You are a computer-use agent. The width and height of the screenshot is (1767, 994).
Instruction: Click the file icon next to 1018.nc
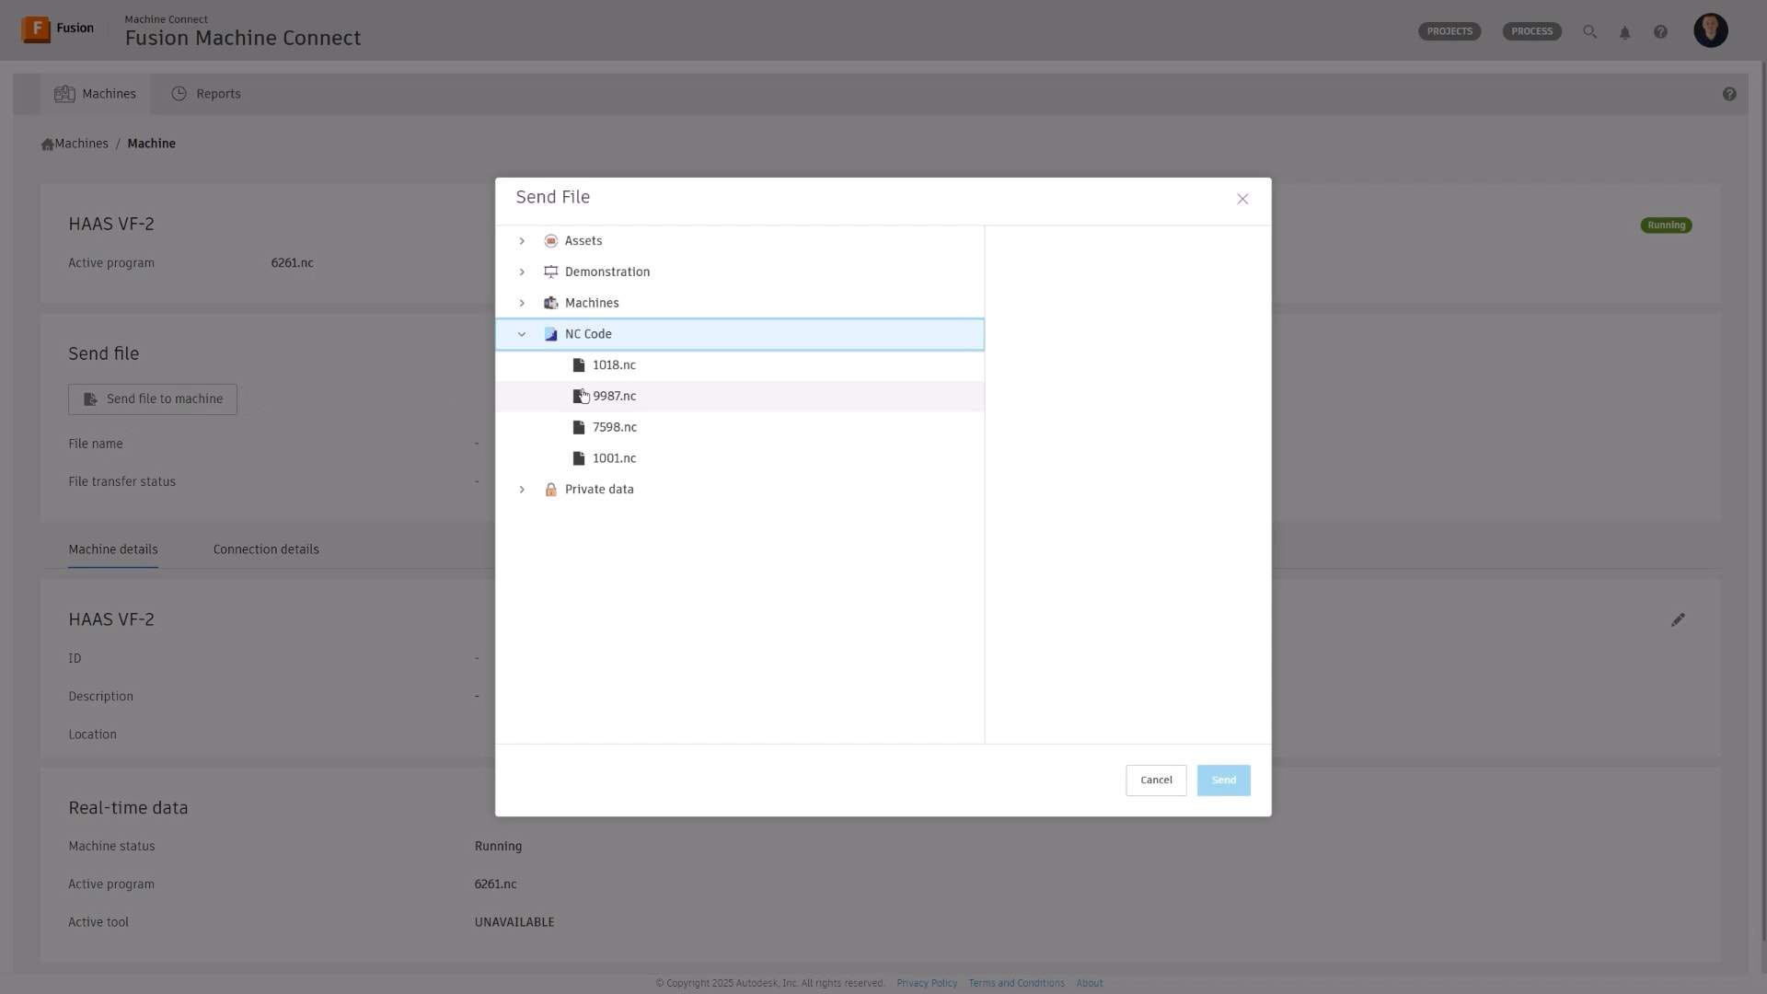coord(579,365)
